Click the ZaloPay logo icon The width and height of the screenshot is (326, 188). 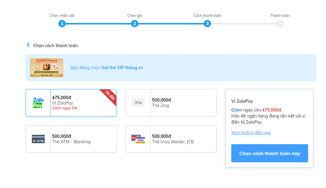[x=38, y=103]
